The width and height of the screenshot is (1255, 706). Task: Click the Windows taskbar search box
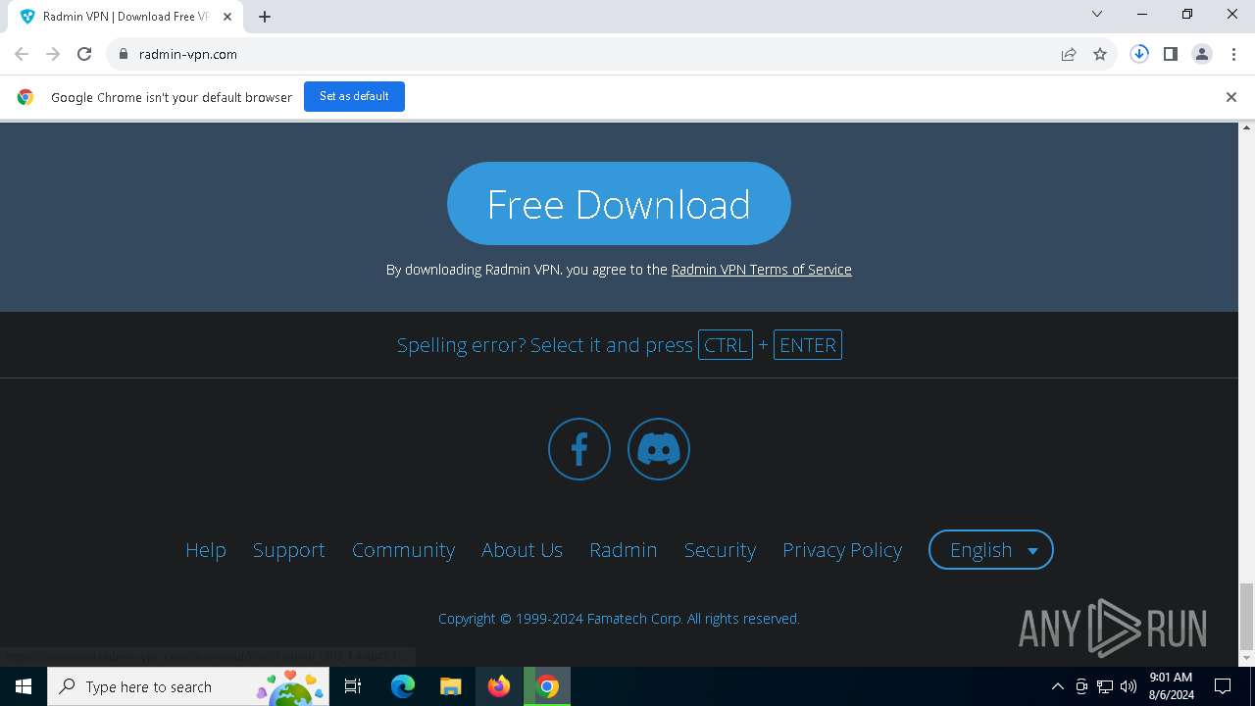pyautogui.click(x=189, y=686)
